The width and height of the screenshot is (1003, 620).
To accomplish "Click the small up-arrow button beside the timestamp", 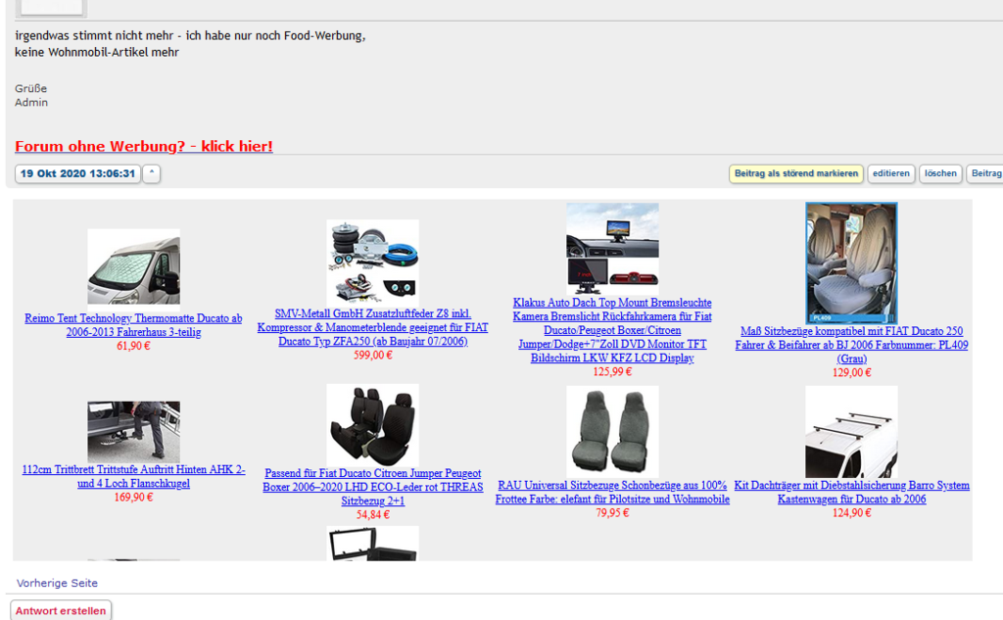I will point(152,173).
